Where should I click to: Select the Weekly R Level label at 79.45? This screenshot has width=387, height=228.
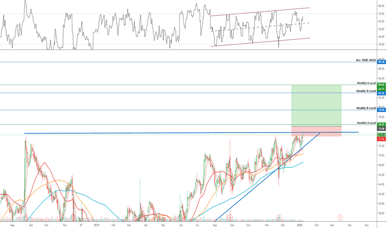366,108
